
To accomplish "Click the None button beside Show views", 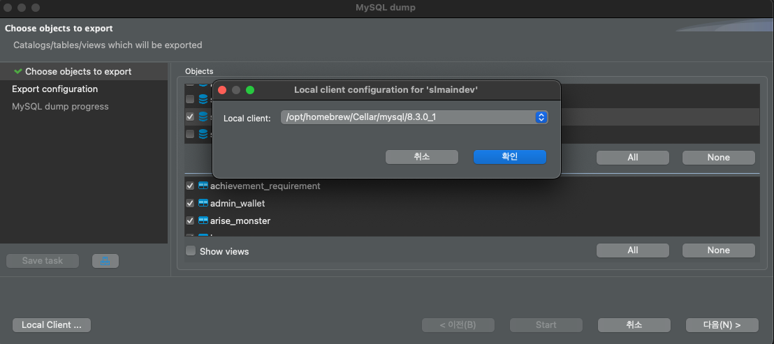I will click(x=719, y=250).
